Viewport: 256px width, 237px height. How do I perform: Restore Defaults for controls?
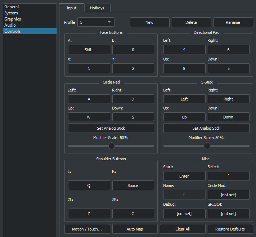coord(230,229)
